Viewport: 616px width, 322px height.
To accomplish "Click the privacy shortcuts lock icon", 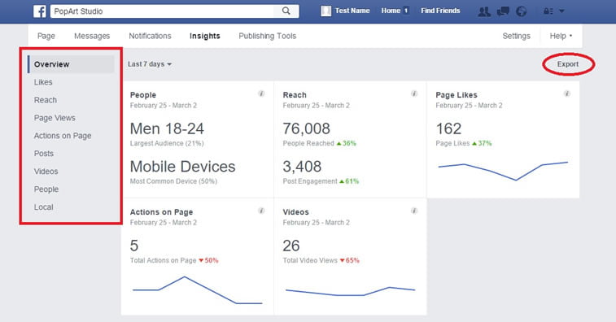I will pos(548,11).
